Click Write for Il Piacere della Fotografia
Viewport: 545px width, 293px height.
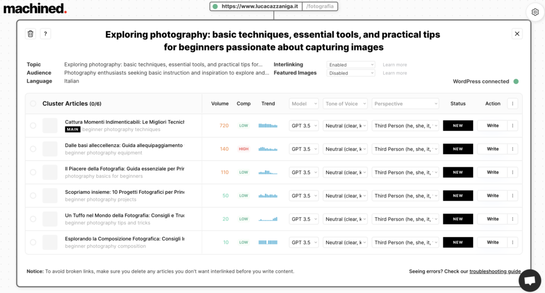492,172
